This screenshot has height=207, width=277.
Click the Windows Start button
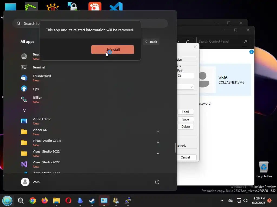pos(7,201)
